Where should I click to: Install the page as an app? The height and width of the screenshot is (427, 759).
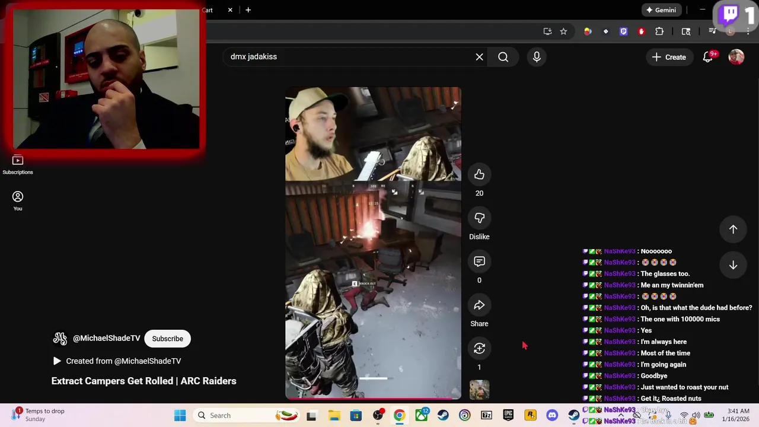(547, 31)
